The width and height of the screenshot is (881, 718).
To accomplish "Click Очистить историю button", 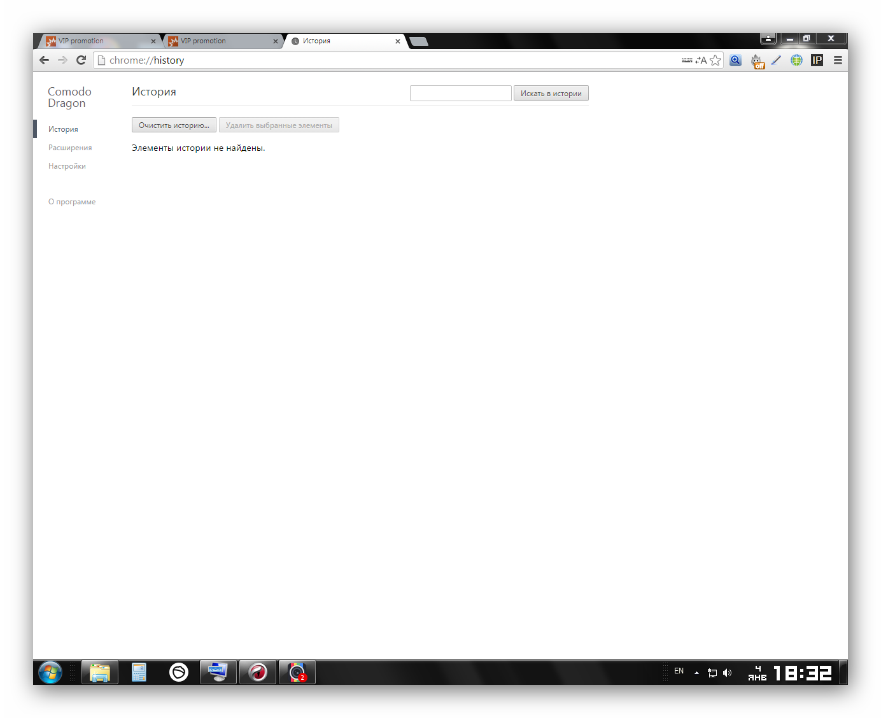I will tap(174, 125).
